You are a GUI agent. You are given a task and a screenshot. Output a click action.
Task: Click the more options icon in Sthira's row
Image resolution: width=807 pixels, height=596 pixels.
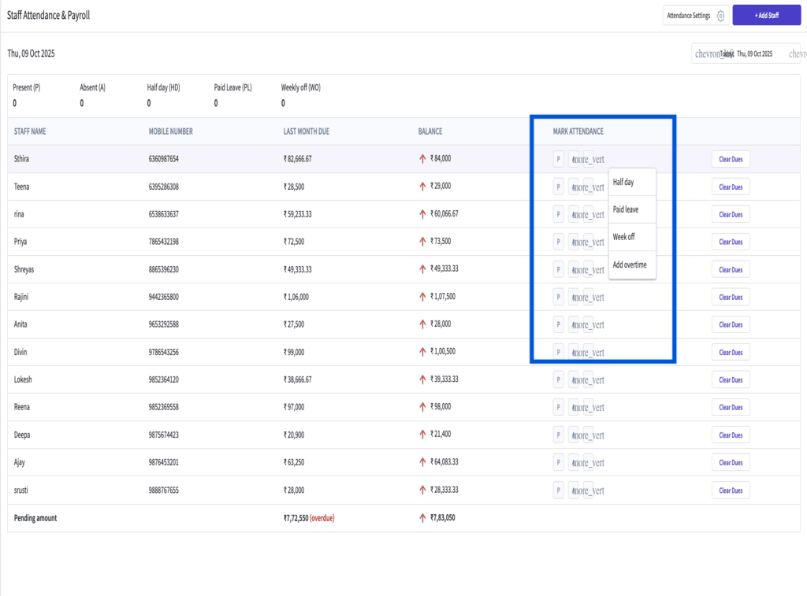(589, 160)
